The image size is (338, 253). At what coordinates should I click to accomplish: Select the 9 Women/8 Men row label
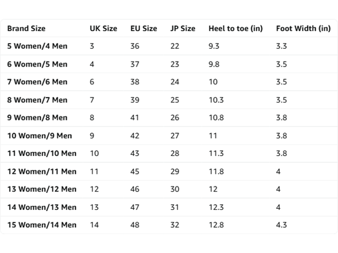point(37,118)
